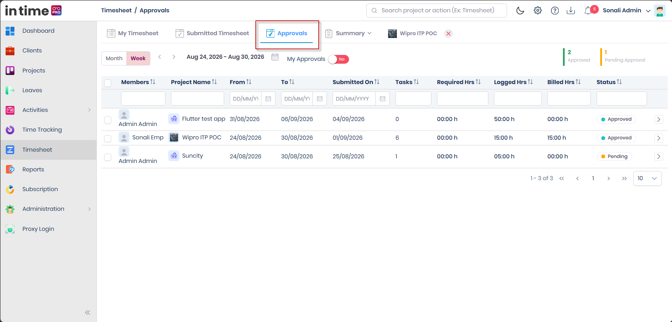The width and height of the screenshot is (672, 322).
Task: Close the Wipro ITP POC tab
Action: 448,33
